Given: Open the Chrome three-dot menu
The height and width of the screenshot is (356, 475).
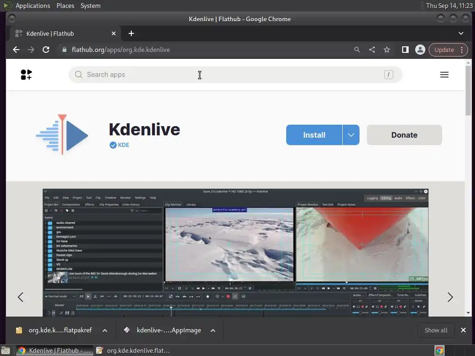Looking at the screenshot, I should pyautogui.click(x=462, y=50).
